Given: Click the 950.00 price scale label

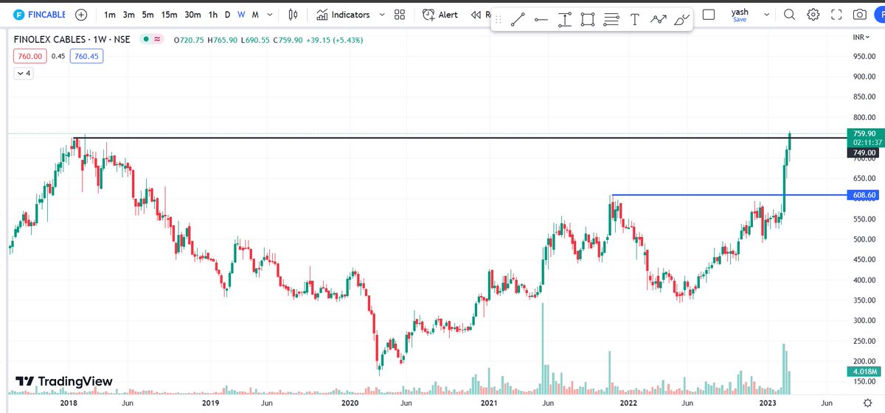Looking at the screenshot, I should coord(864,56).
